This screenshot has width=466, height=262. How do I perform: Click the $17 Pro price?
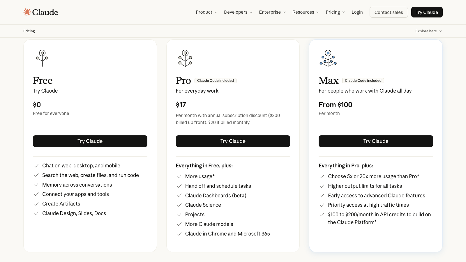coord(181,105)
